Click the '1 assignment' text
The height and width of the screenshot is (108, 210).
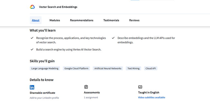(x=91, y=98)
